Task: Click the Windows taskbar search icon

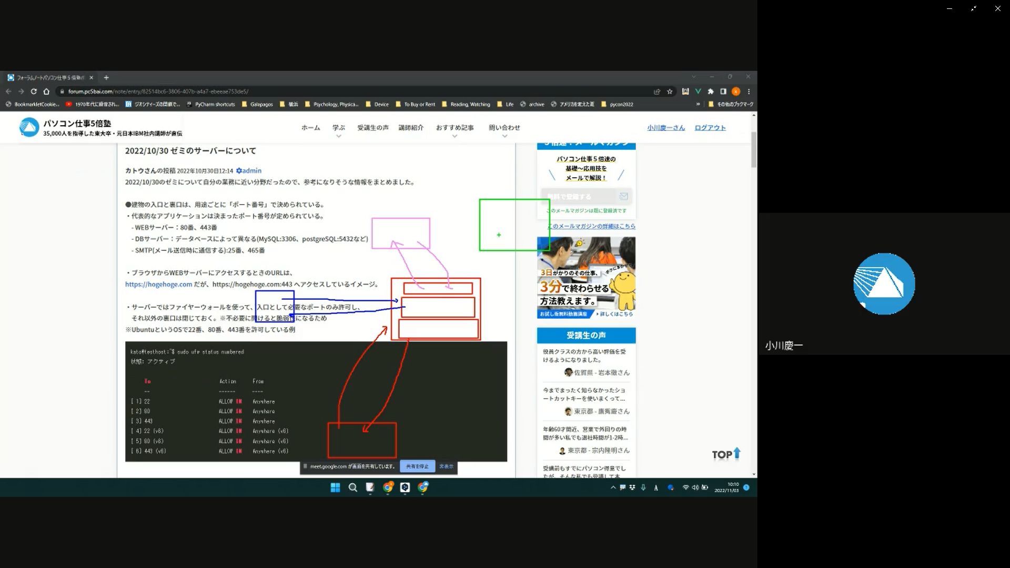Action: 353,488
